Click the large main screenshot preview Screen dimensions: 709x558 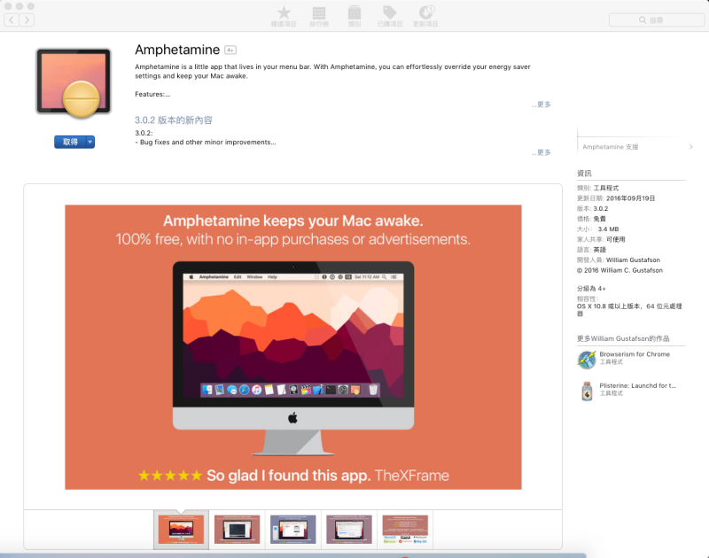click(x=293, y=347)
